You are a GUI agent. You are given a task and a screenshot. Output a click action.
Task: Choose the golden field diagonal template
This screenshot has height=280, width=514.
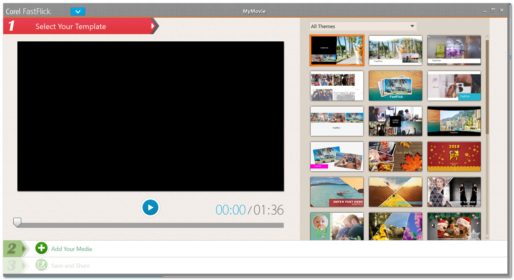tap(396, 192)
